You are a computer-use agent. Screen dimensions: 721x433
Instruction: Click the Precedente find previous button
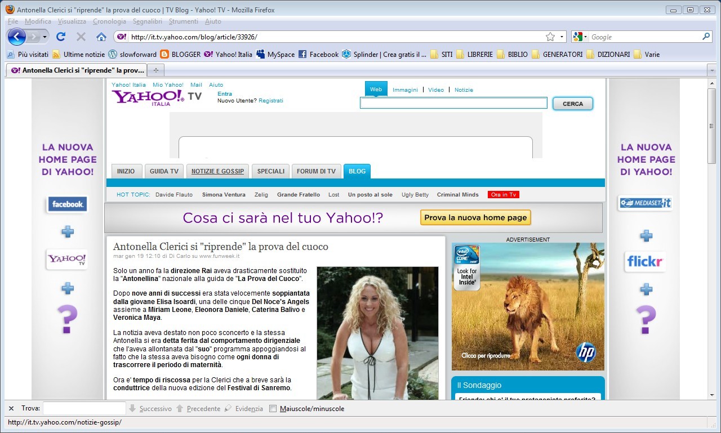click(198, 409)
